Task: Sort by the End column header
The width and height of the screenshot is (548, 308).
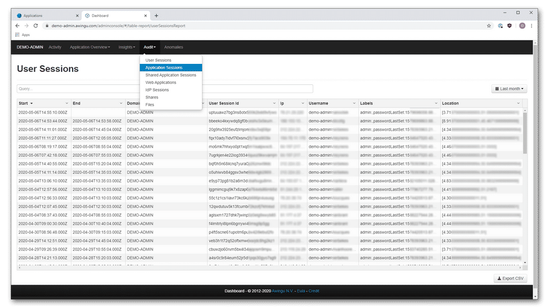Action: tap(76, 103)
